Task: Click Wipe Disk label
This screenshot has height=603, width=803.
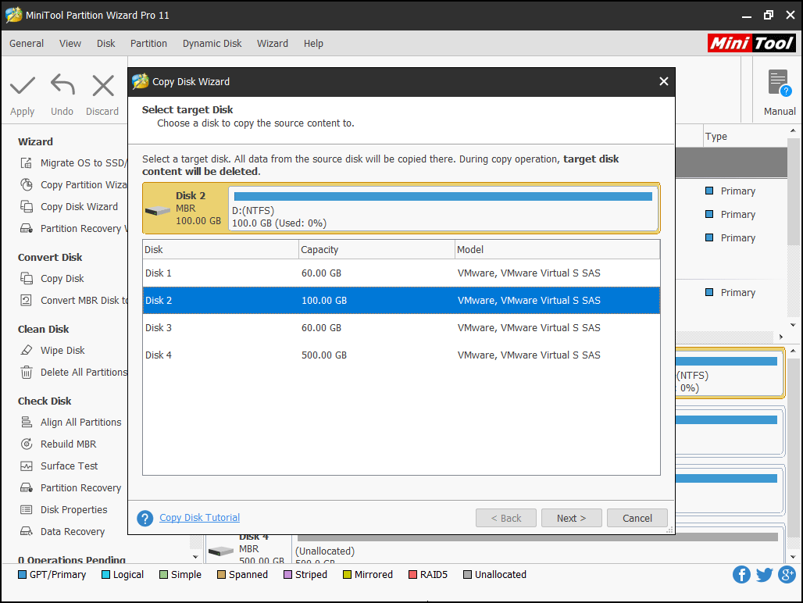Action: pyautogui.click(x=62, y=350)
